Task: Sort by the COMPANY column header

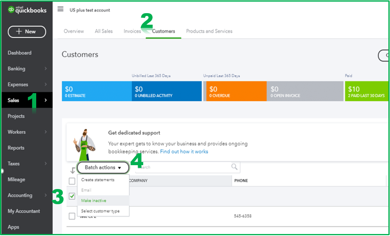Action: click(138, 181)
